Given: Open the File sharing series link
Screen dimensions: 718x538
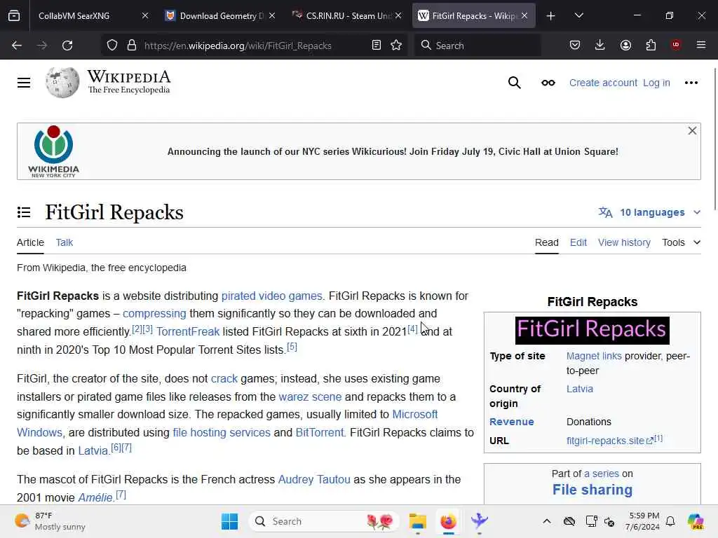Looking at the screenshot, I should pyautogui.click(x=592, y=490).
